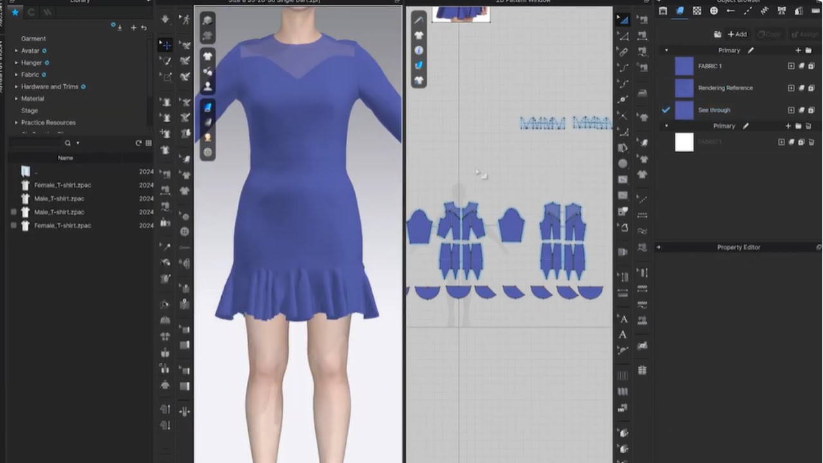This screenshot has width=823, height=463.
Task: Select the chain link segment sewing icon
Action: pyautogui.click(x=622, y=52)
